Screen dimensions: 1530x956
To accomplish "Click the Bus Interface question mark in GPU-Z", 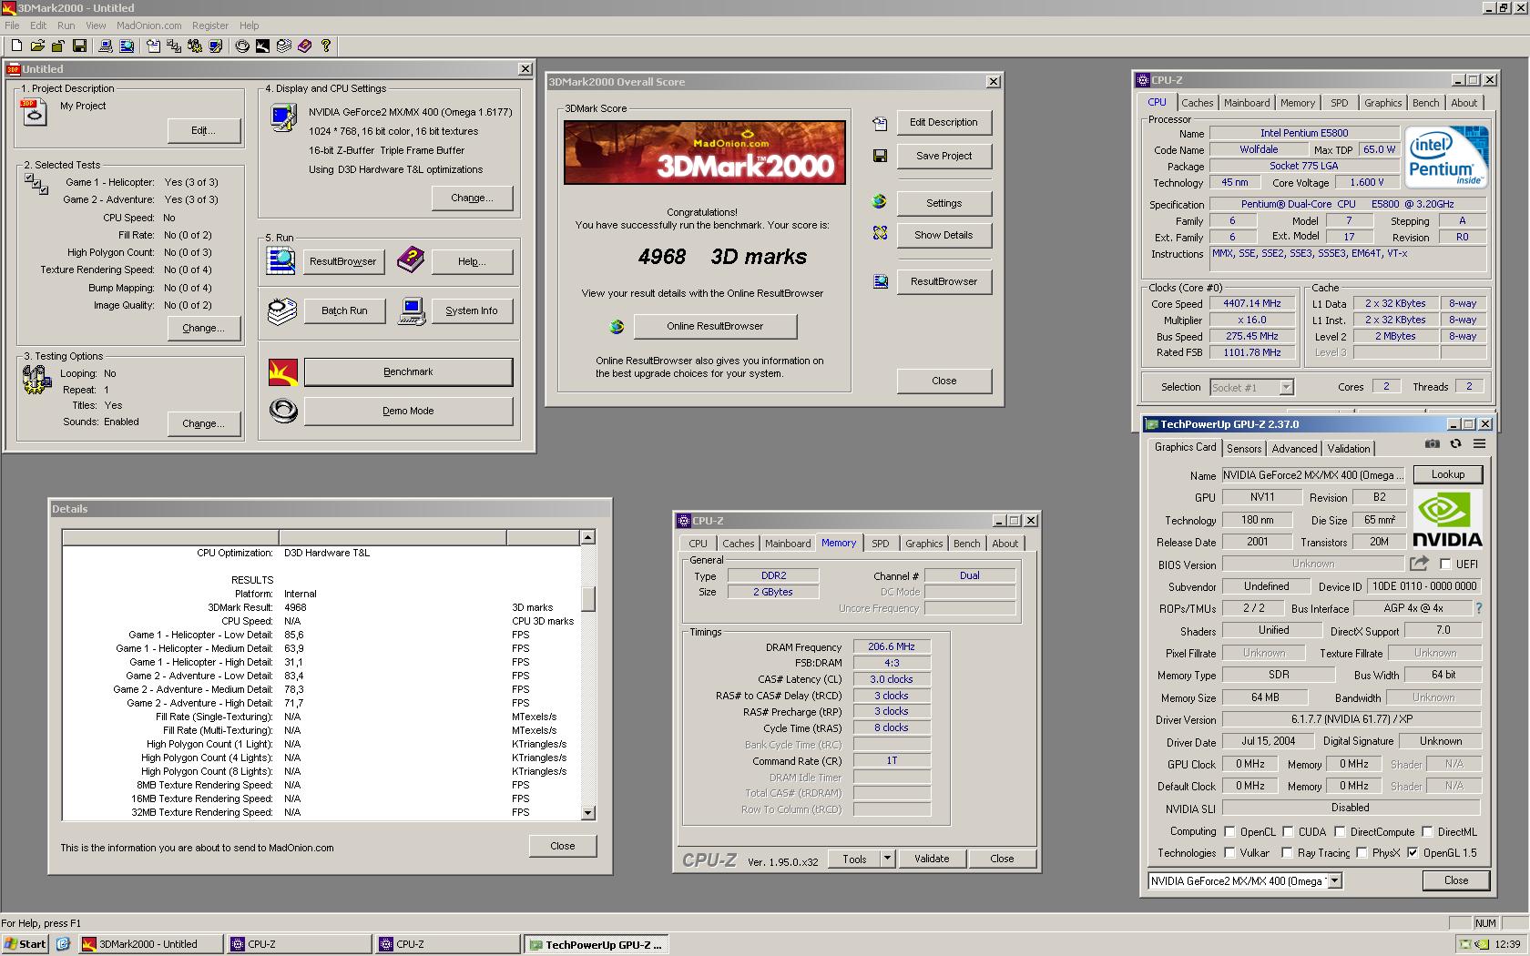I will click(1478, 608).
